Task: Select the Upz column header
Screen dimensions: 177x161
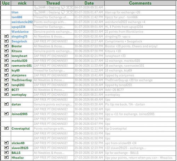Action: 6,3
